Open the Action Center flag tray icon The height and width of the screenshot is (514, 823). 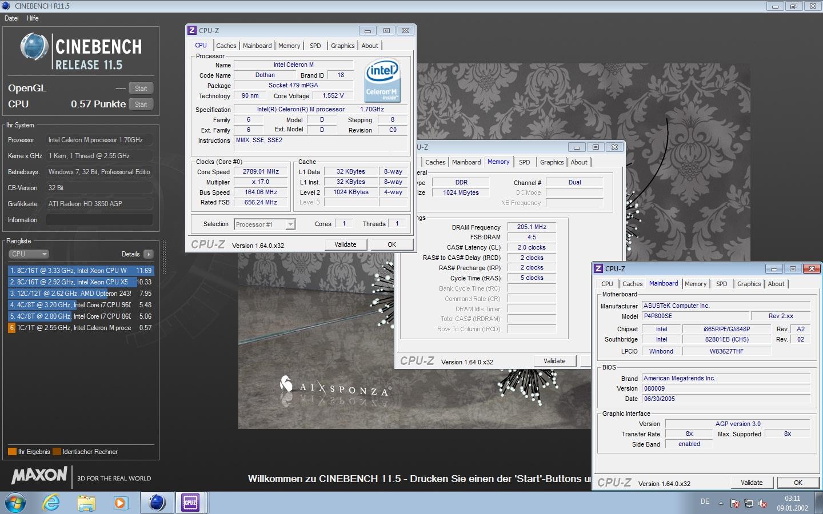pyautogui.click(x=735, y=503)
